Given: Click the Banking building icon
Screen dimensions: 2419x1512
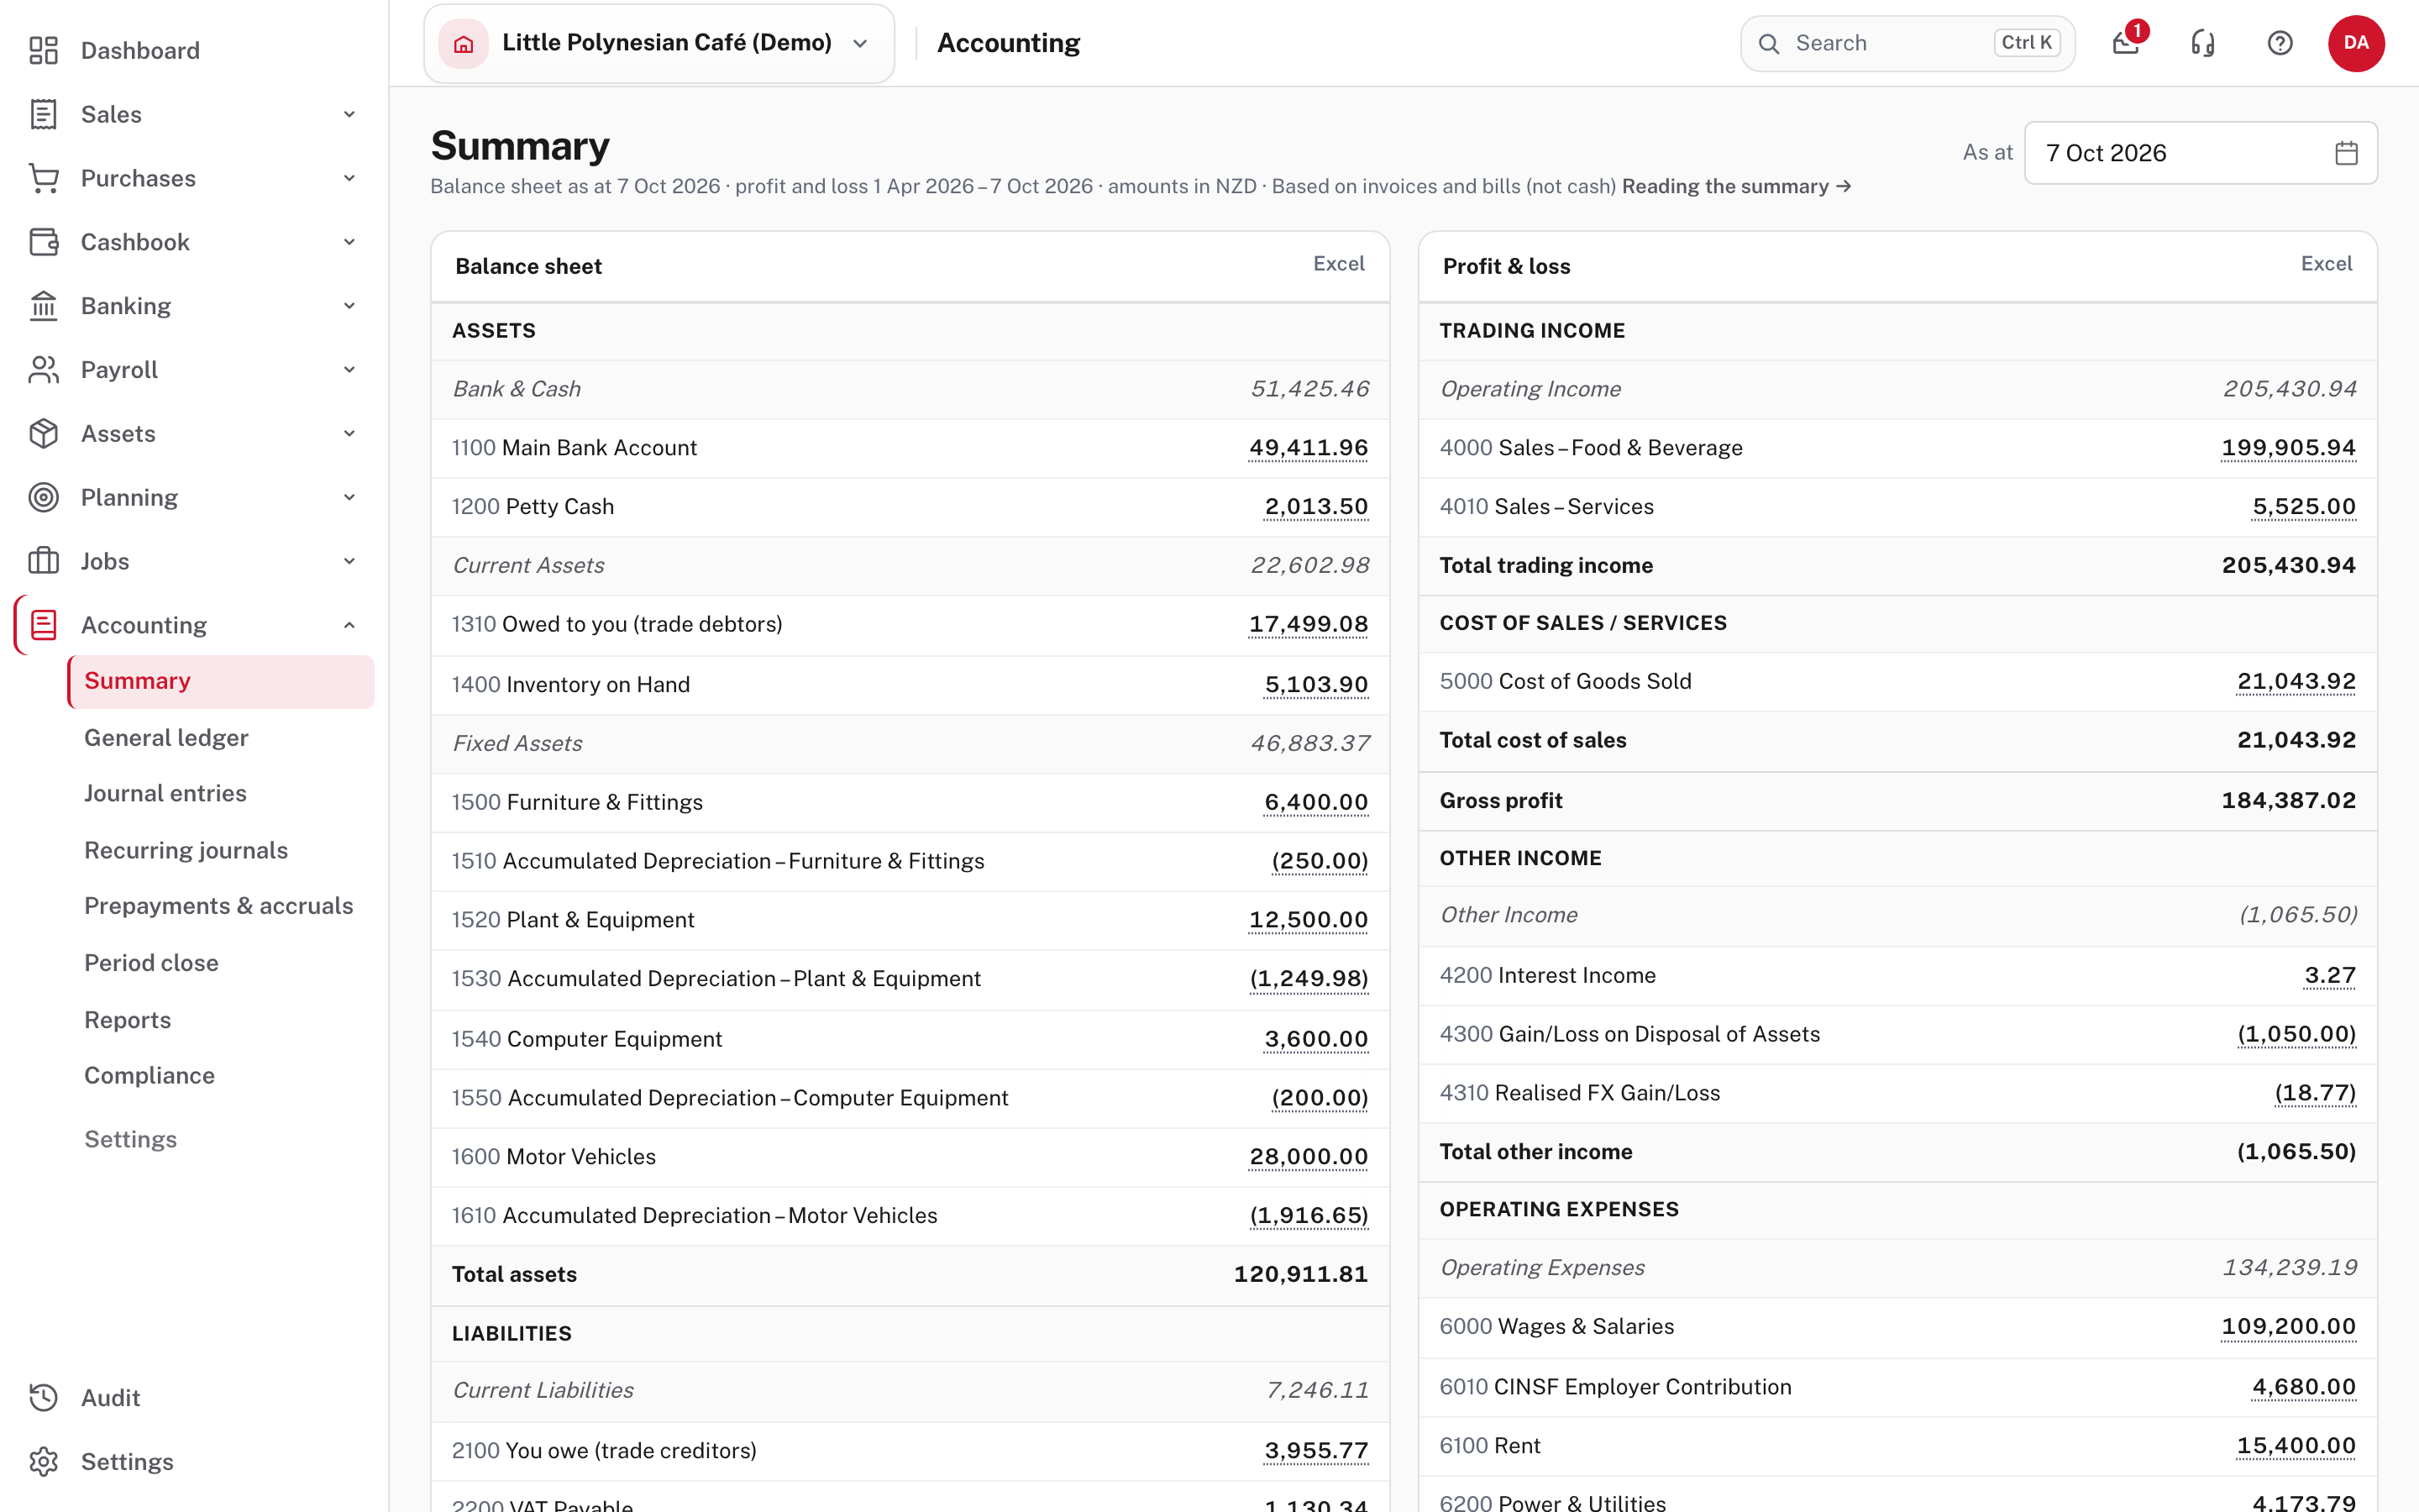Looking at the screenshot, I should 43,306.
